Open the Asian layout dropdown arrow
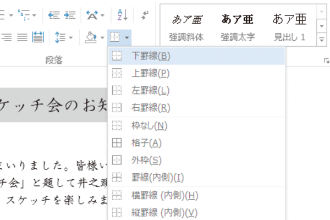 [102, 15]
